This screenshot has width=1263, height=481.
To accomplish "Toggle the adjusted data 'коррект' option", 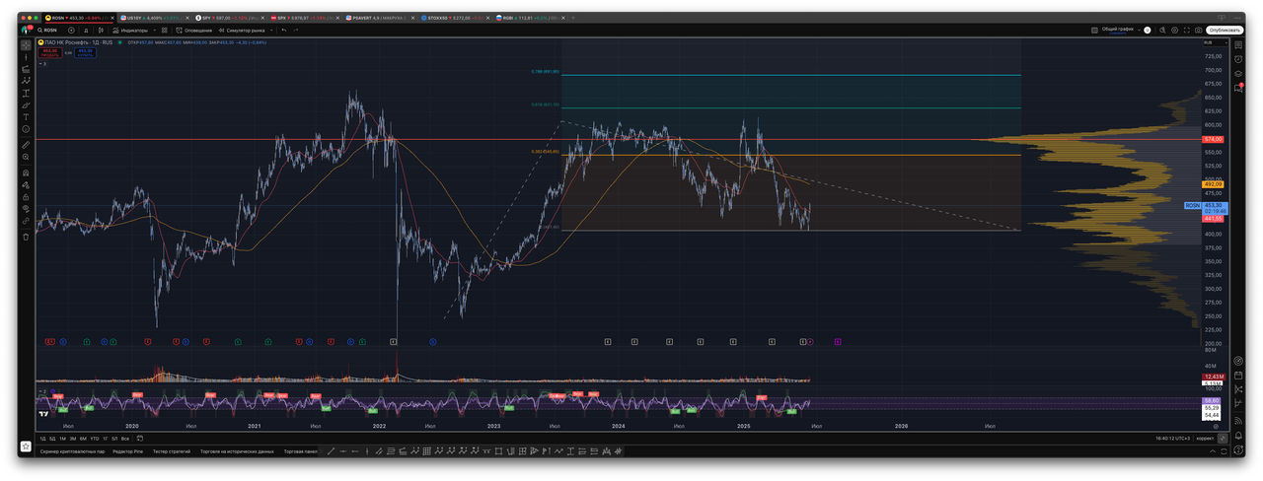I will pyautogui.click(x=1205, y=438).
